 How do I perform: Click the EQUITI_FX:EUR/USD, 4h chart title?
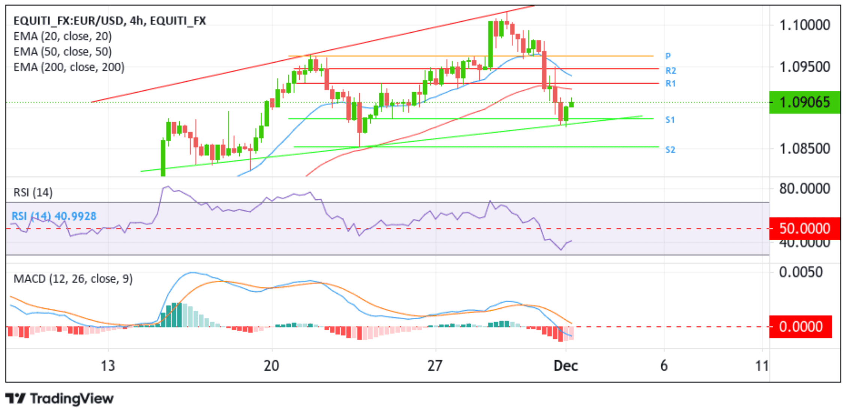coord(110,21)
